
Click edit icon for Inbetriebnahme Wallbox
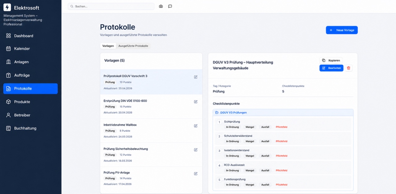pos(196,126)
